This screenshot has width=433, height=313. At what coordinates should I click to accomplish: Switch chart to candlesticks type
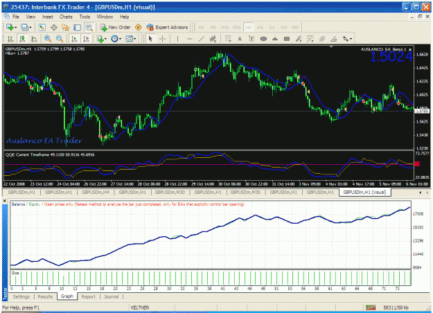[x=22, y=39]
